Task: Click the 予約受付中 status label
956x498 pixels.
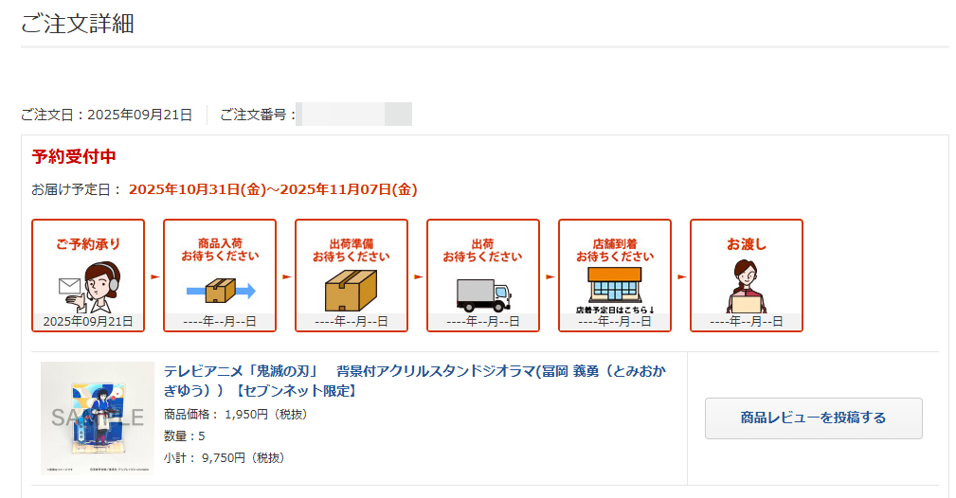Action: (x=74, y=157)
